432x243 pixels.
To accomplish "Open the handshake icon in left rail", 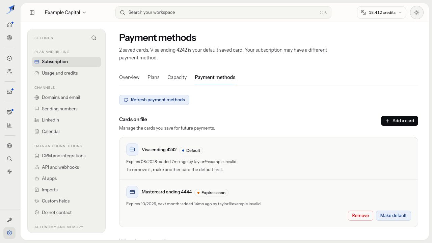I will 9,112.
